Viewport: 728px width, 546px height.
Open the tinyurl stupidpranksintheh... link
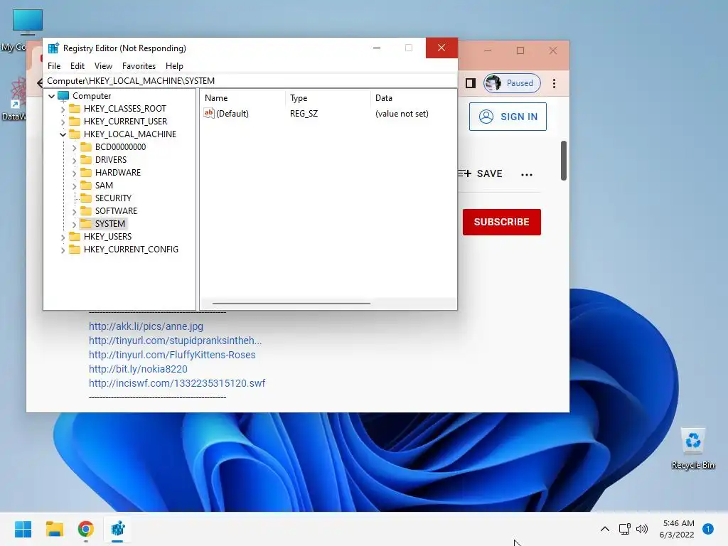[x=175, y=341]
